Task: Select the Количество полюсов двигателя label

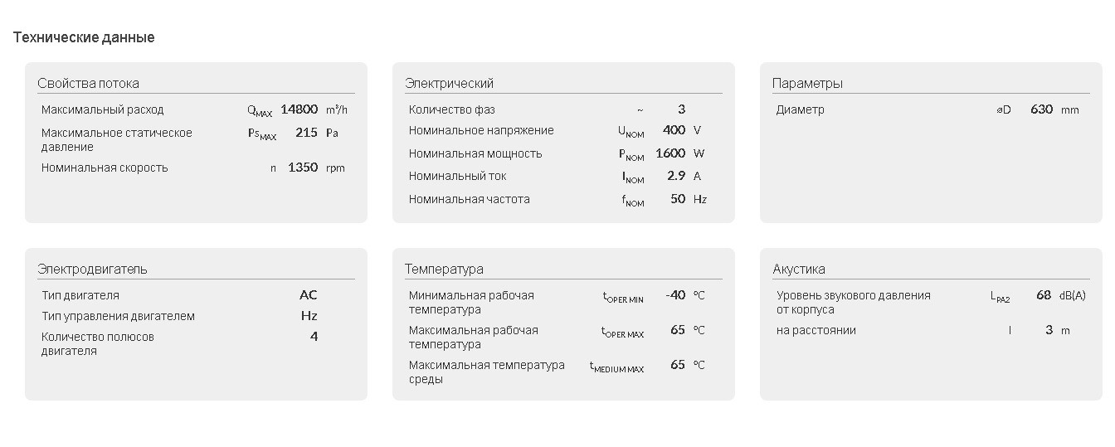Action: click(x=98, y=343)
